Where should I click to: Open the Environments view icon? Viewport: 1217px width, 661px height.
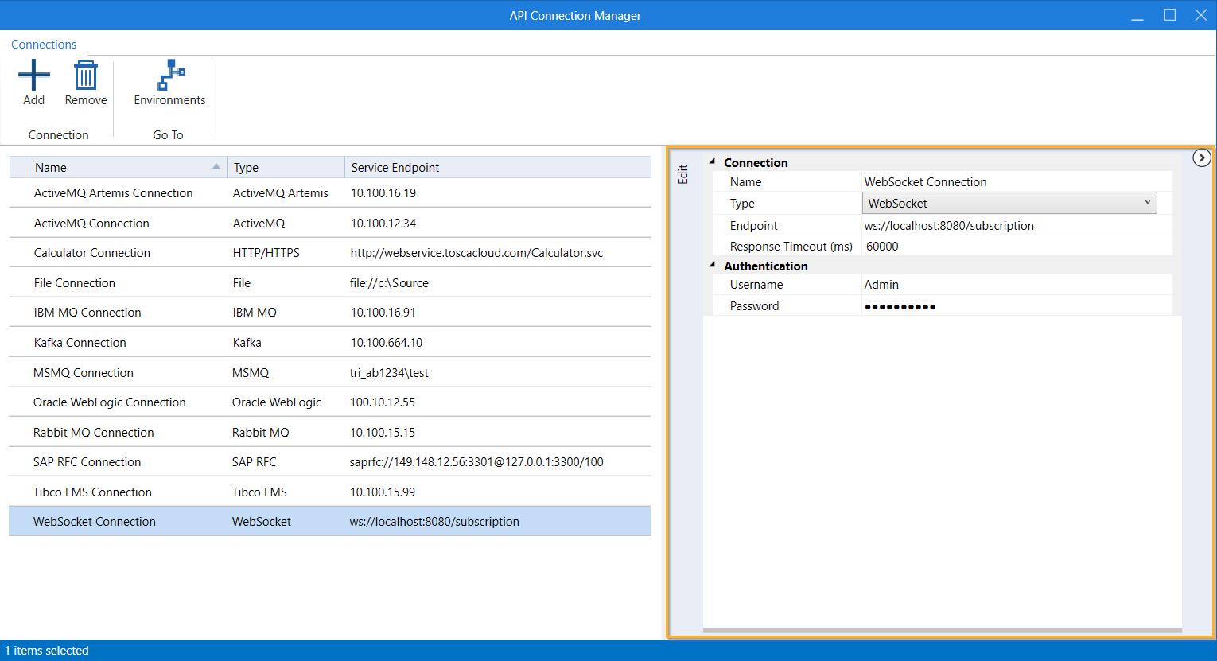tap(169, 76)
